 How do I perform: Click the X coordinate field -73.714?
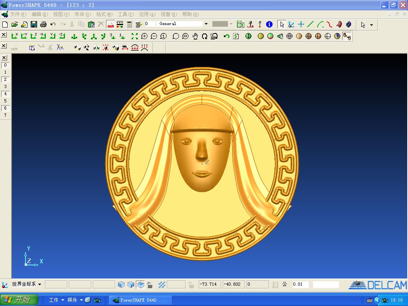(x=210, y=284)
